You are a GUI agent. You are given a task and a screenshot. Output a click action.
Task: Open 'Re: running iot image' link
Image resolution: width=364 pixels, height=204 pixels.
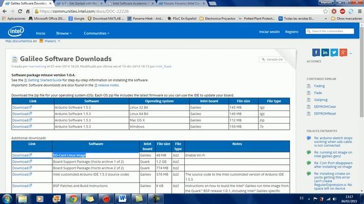(333, 154)
